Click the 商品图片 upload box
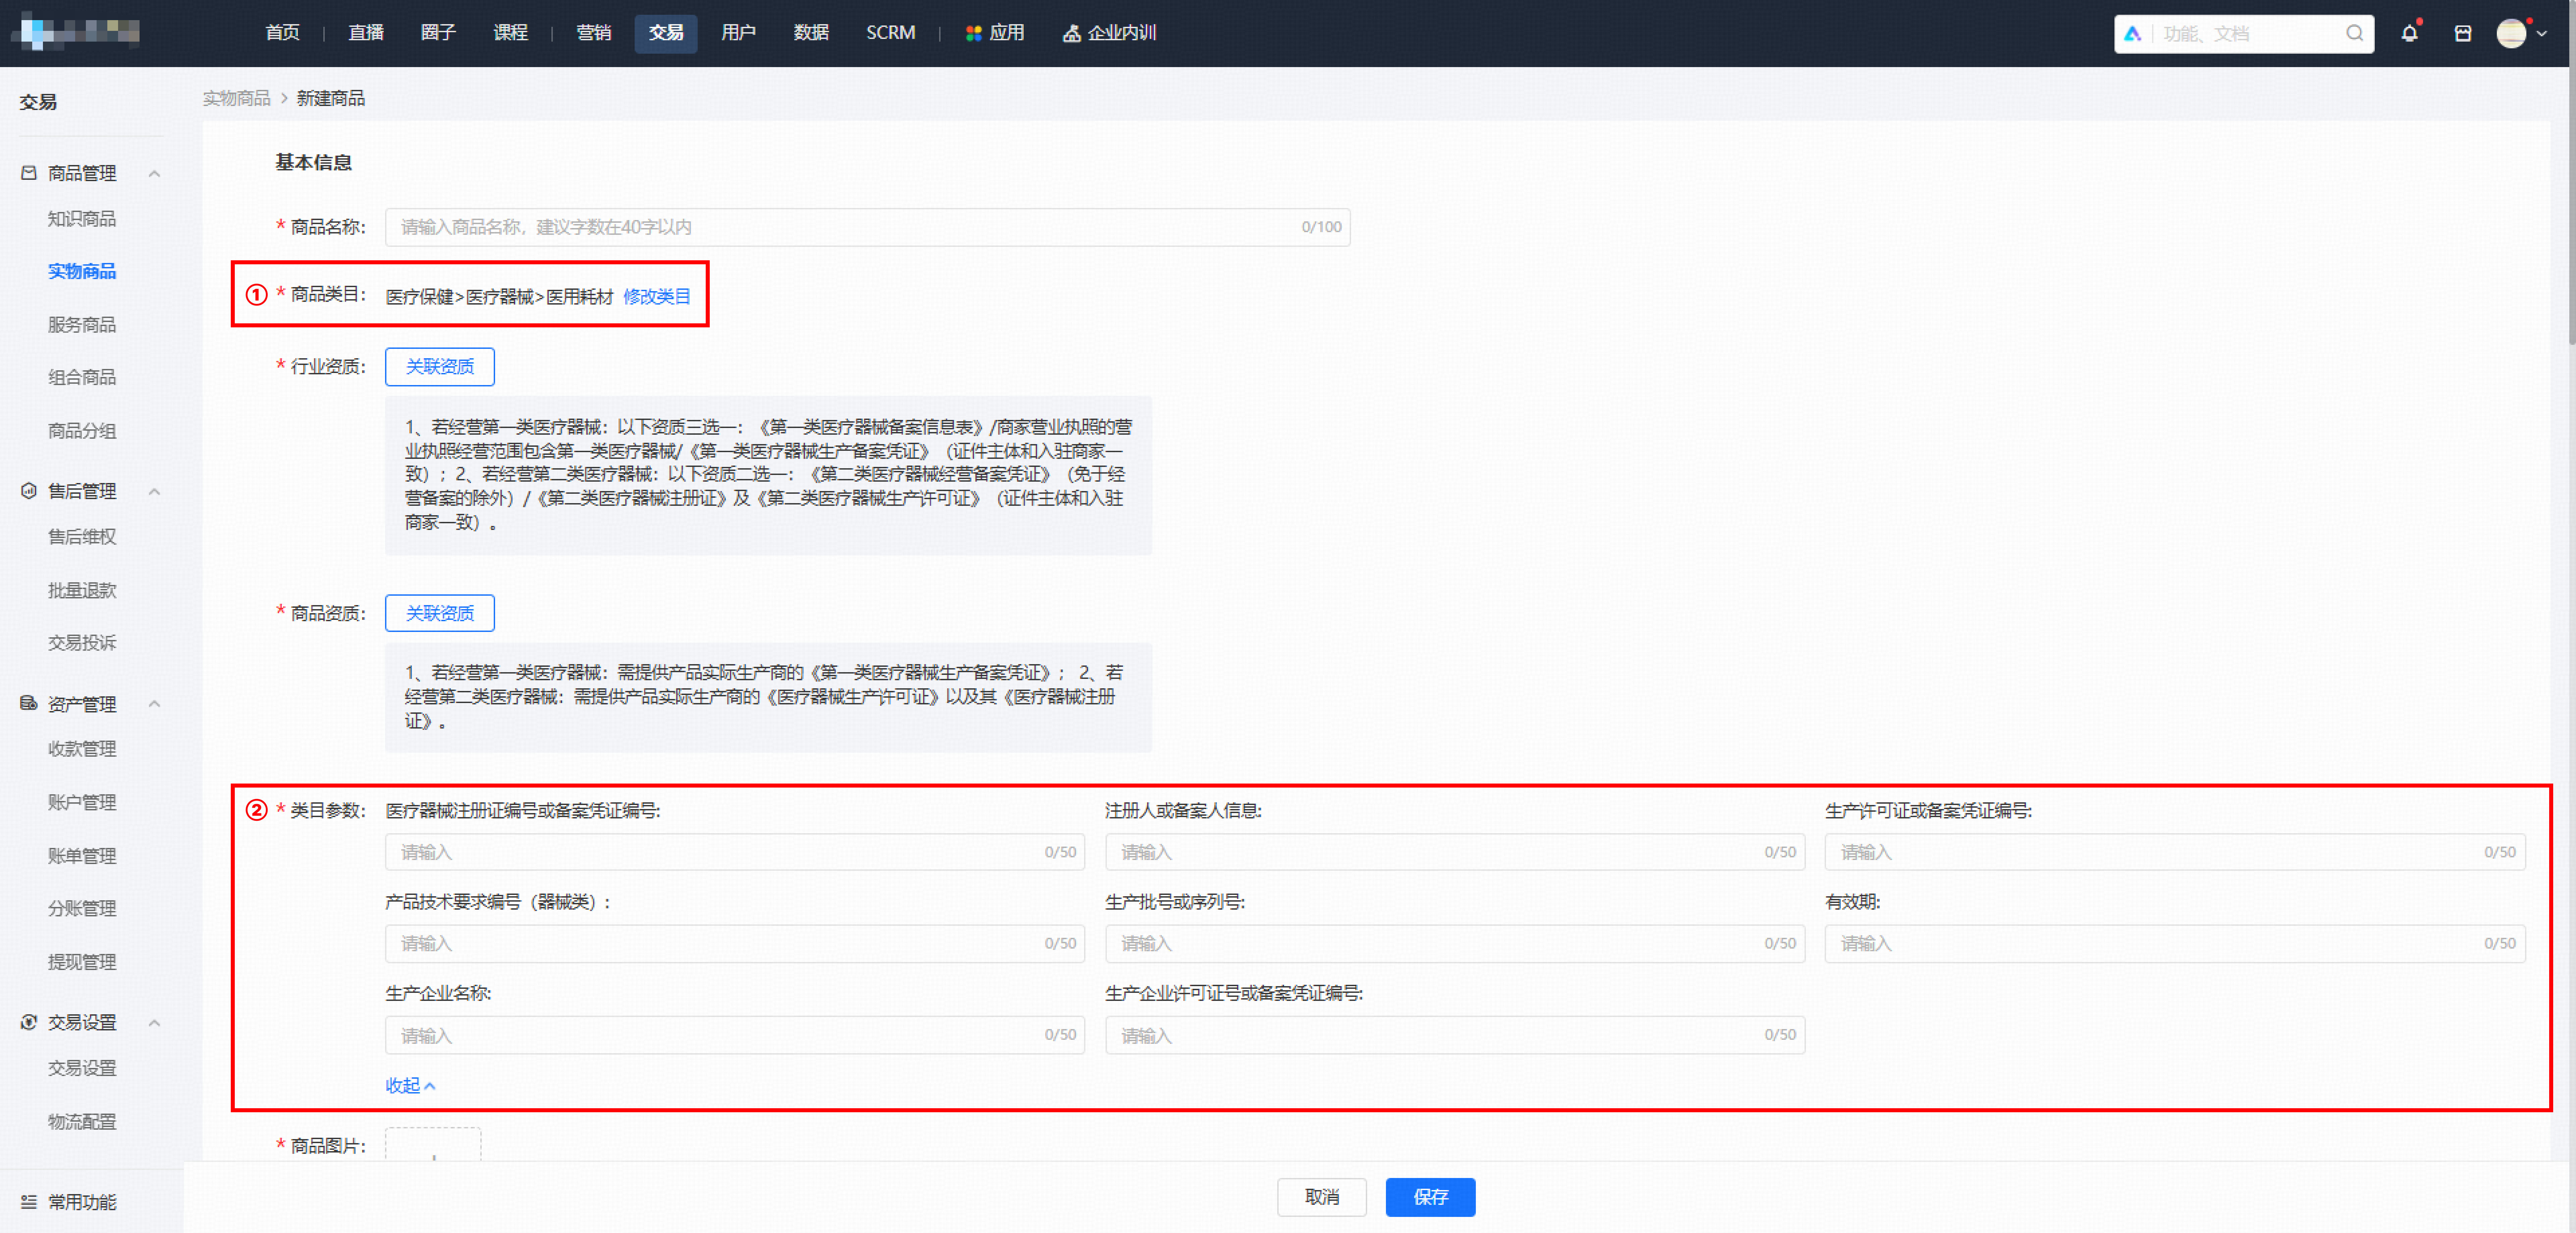 (433, 1144)
